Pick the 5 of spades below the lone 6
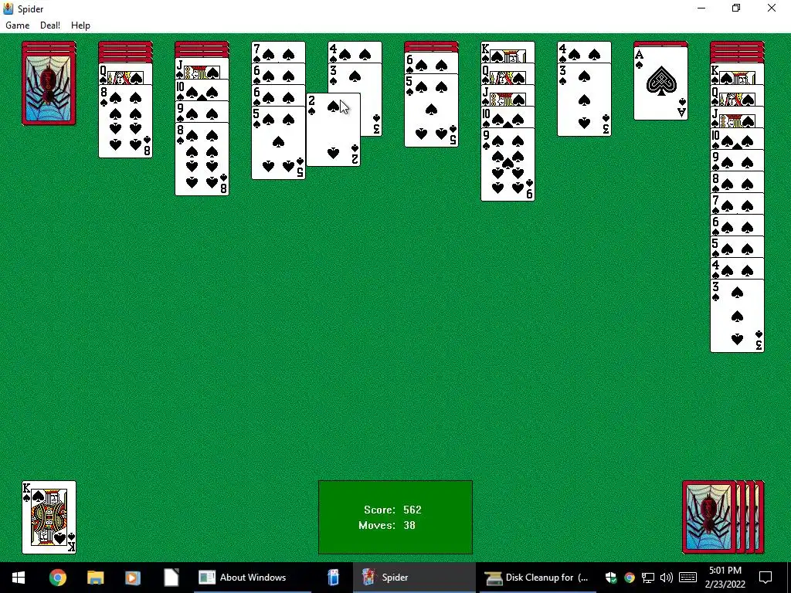The width and height of the screenshot is (791, 593). [x=431, y=110]
